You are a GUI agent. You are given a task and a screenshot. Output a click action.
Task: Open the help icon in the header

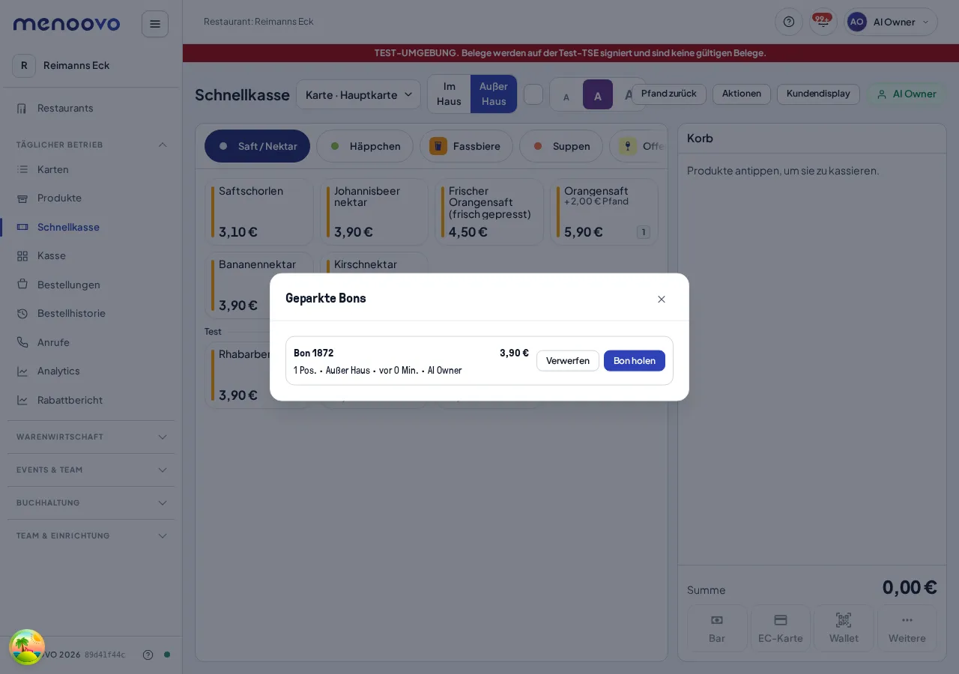click(789, 22)
